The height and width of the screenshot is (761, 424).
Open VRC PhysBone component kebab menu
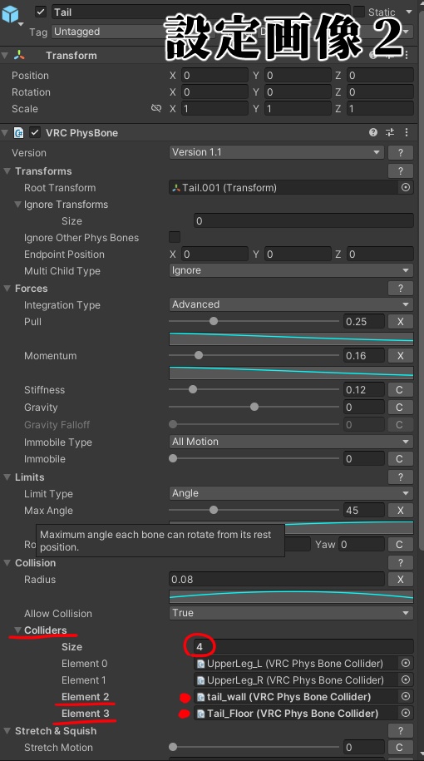click(x=407, y=132)
